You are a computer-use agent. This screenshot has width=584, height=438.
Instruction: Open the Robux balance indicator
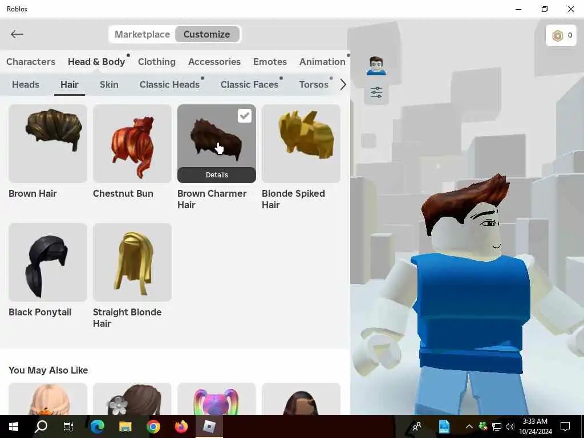pyautogui.click(x=561, y=36)
